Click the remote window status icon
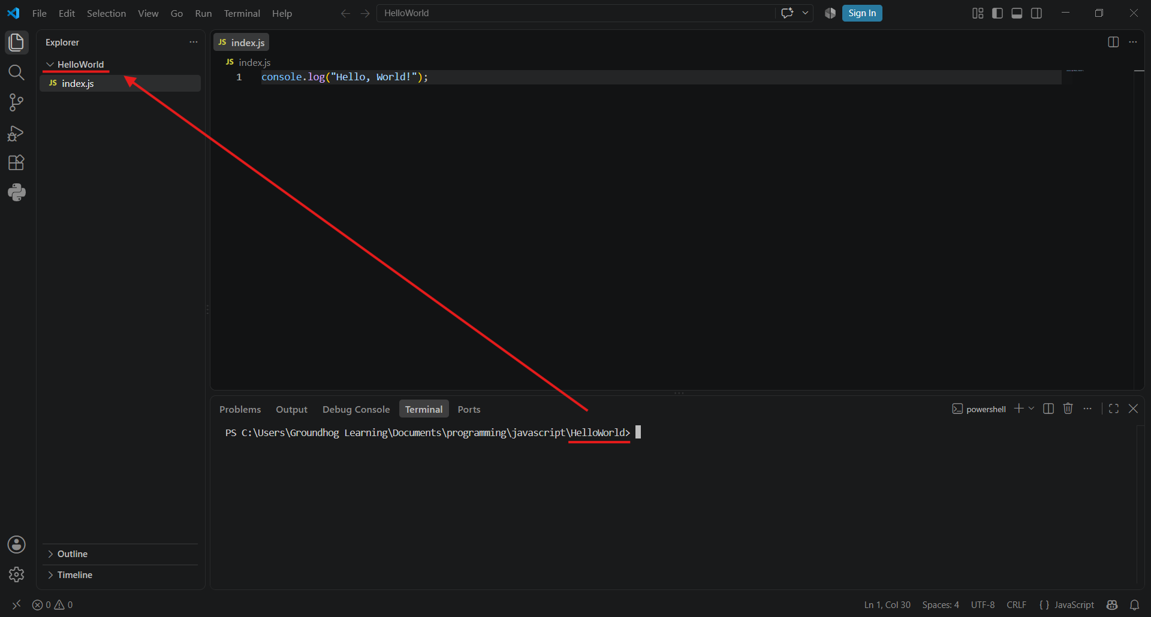Viewport: 1151px width, 617px height. pos(16,605)
